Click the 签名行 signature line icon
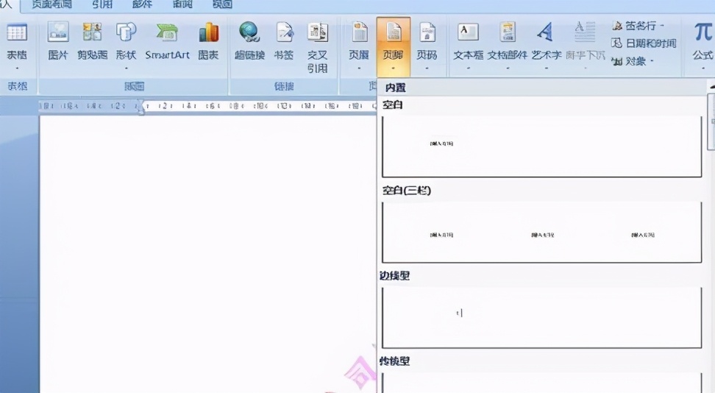Viewport: 715px width, 393px height. click(617, 26)
